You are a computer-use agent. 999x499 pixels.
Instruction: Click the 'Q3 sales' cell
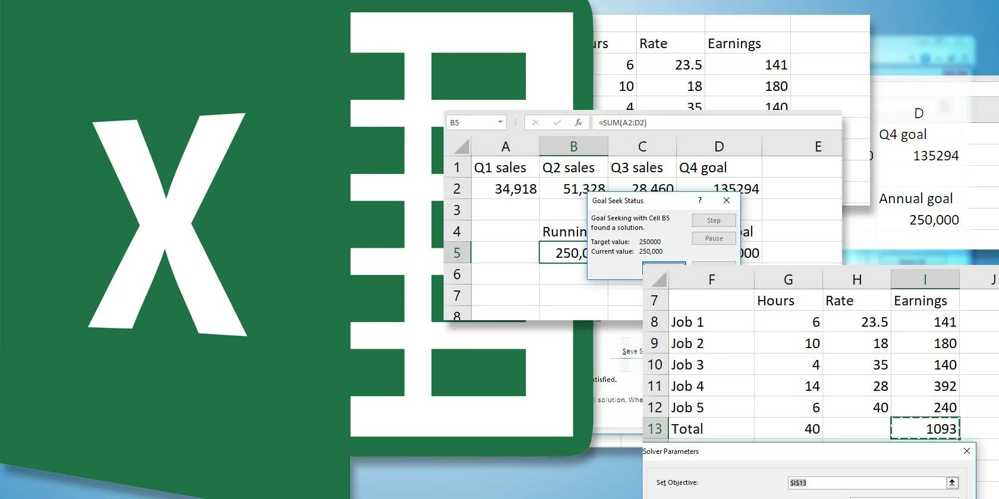[642, 168]
